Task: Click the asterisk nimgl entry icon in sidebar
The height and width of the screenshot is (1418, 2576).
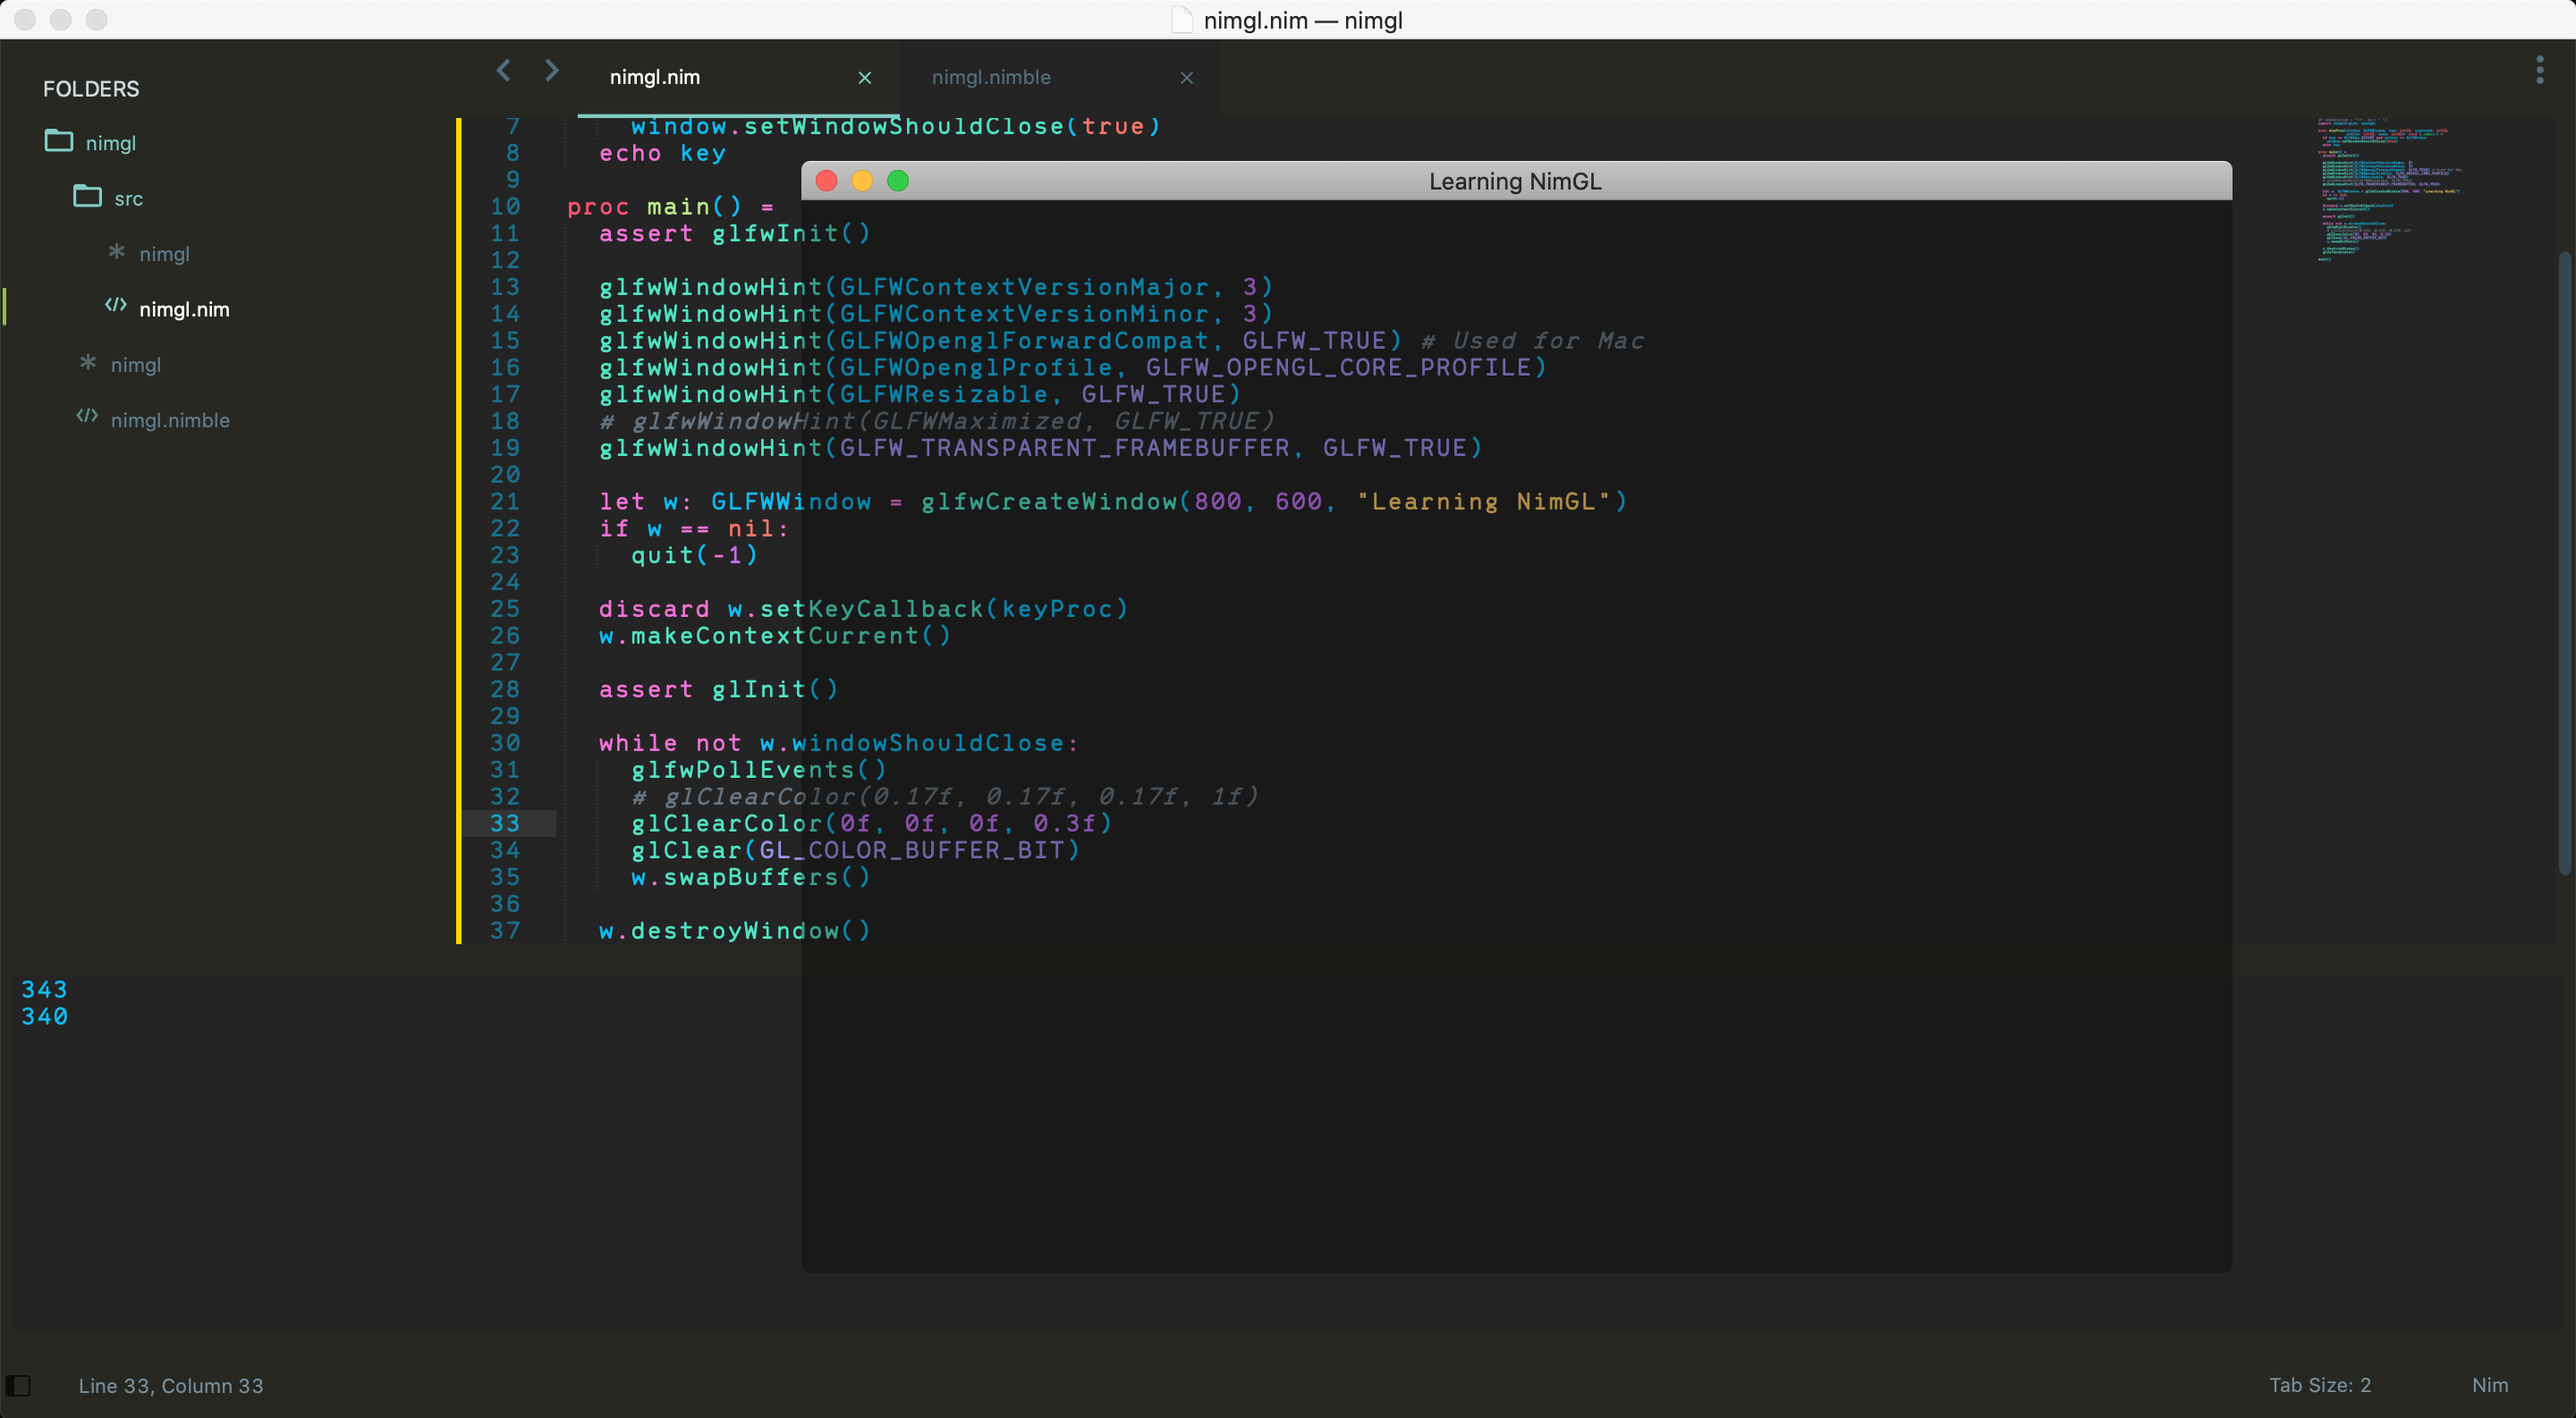Action: [115, 253]
